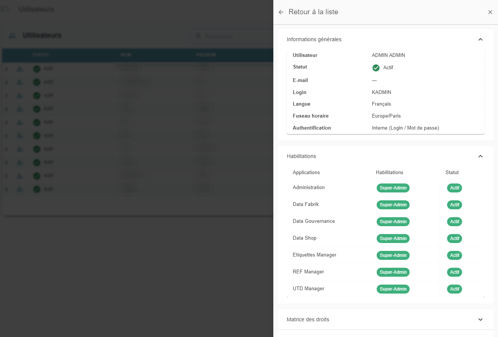This screenshot has height=337, width=498.
Task: Select the 'Retour à la liste' title text
Action: coord(313,12)
